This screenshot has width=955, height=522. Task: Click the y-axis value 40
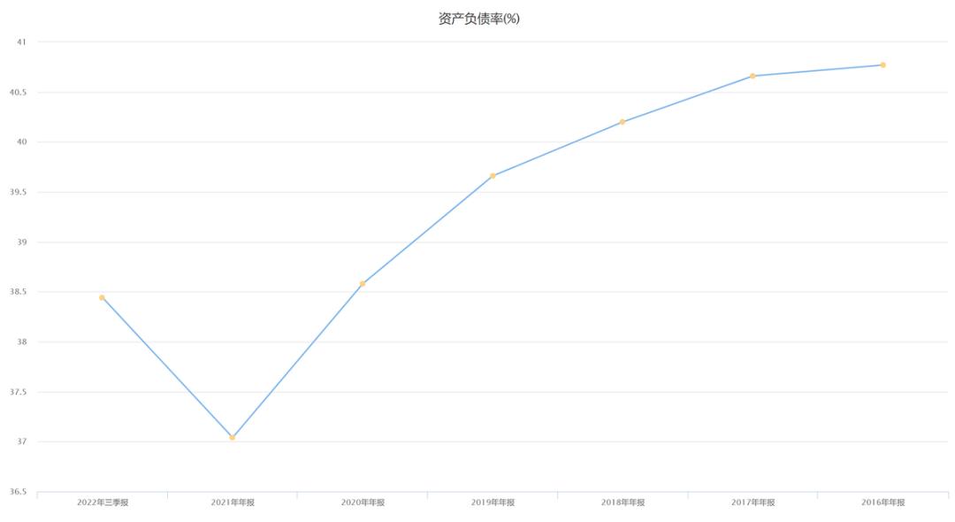22,142
